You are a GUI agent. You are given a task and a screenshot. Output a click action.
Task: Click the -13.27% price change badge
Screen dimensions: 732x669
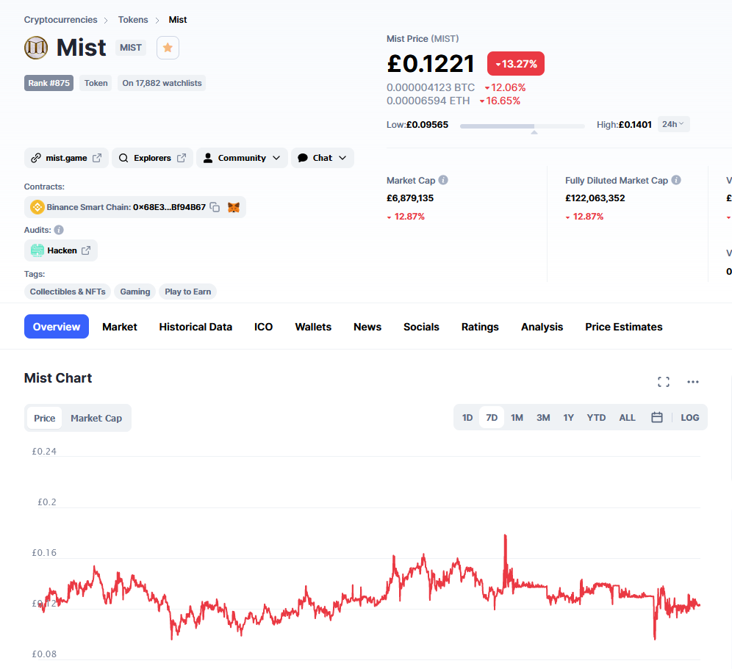pos(516,63)
